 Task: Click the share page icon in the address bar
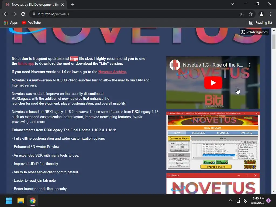242,14
